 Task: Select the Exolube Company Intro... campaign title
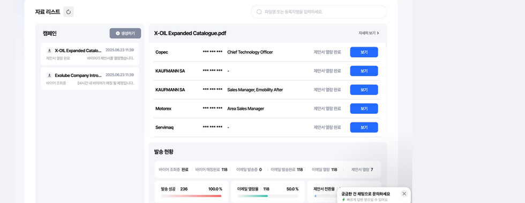tap(78, 75)
